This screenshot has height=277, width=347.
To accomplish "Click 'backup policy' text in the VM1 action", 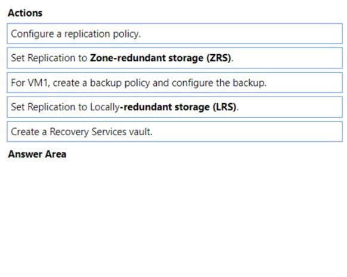I will pyautogui.click(x=120, y=83).
